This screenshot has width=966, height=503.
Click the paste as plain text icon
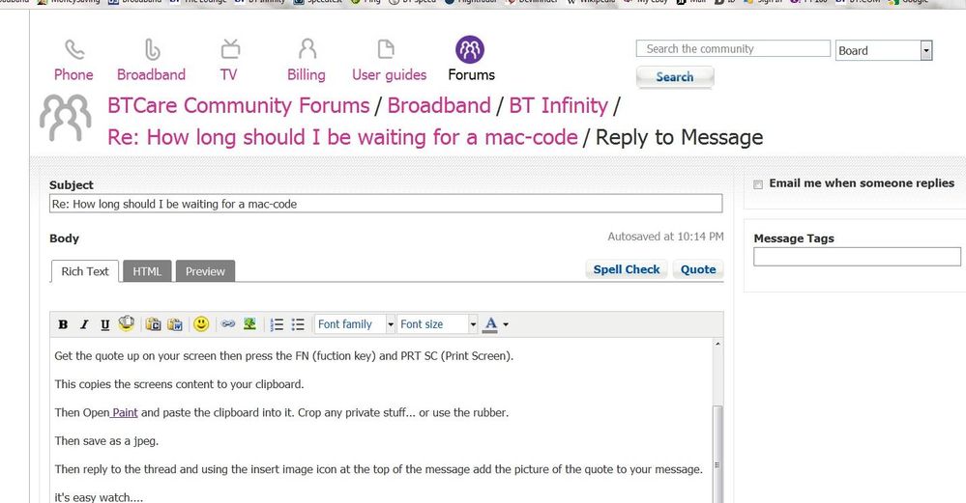[154, 324]
